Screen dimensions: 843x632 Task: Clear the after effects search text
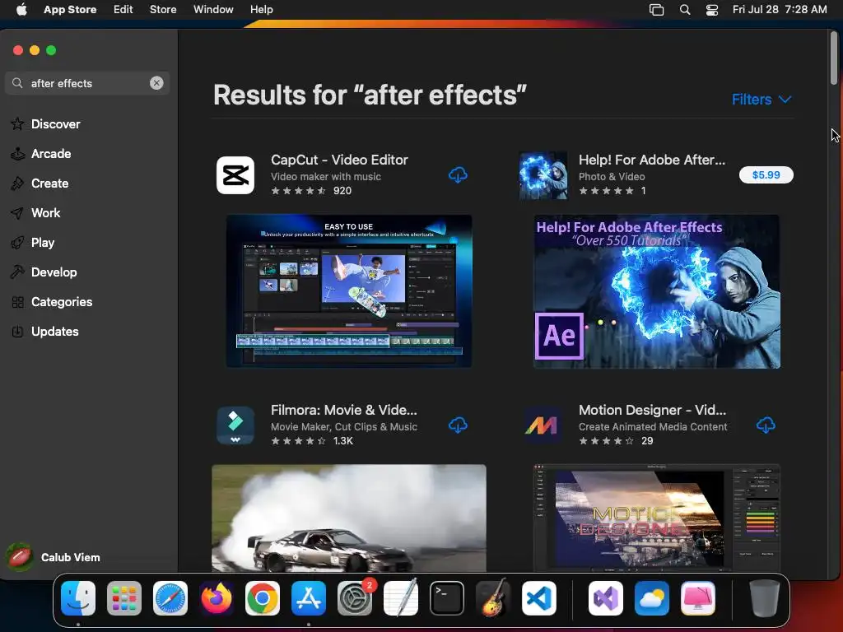[156, 83]
